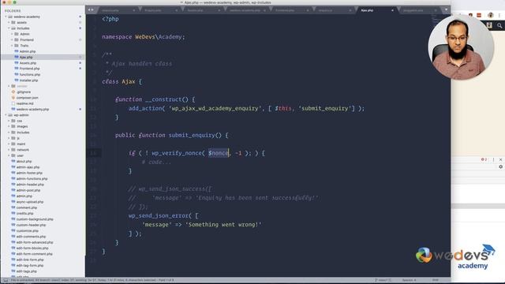This screenshot has height=284, width=505.
Task: Open Frontend.php file in sidebar
Action: tap(29, 69)
